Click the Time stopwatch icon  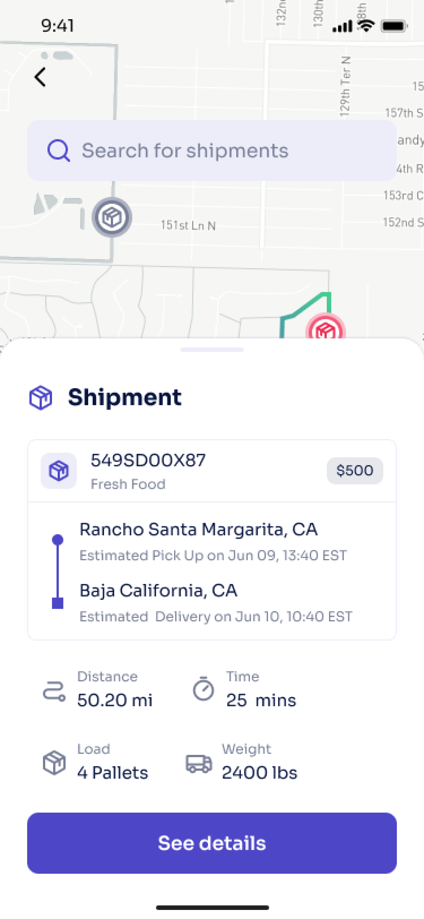[204, 688]
